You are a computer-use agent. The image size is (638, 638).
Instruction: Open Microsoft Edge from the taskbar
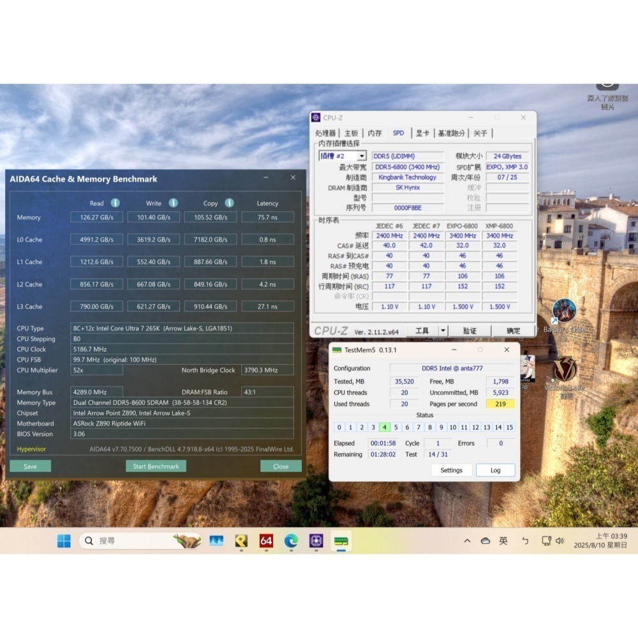point(291,540)
